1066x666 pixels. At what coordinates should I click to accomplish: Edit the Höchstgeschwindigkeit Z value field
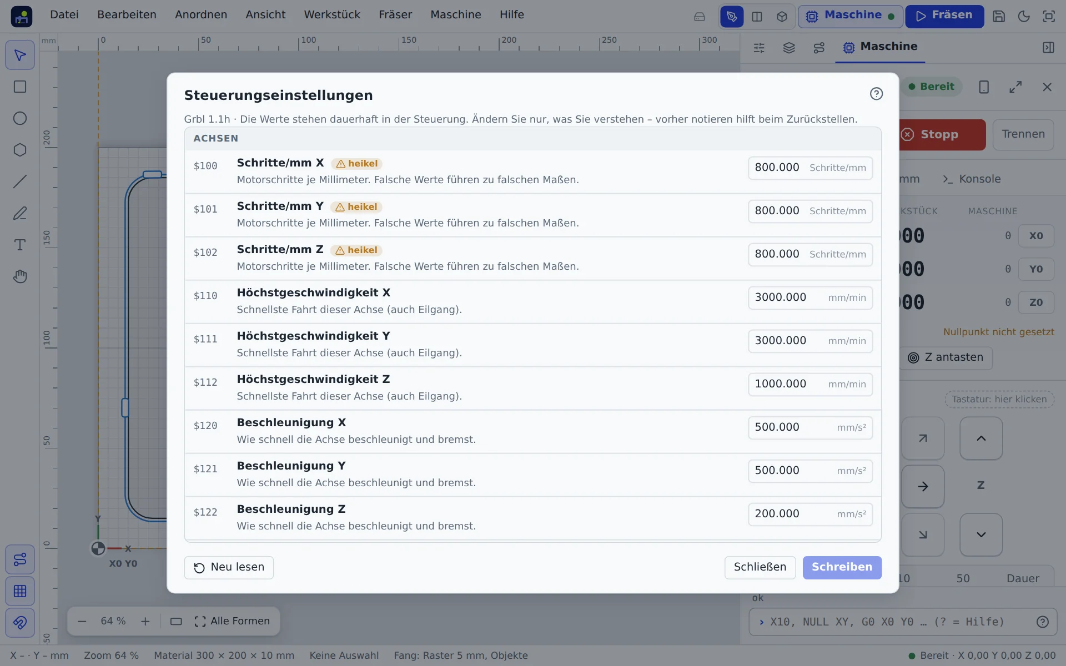[x=810, y=385]
